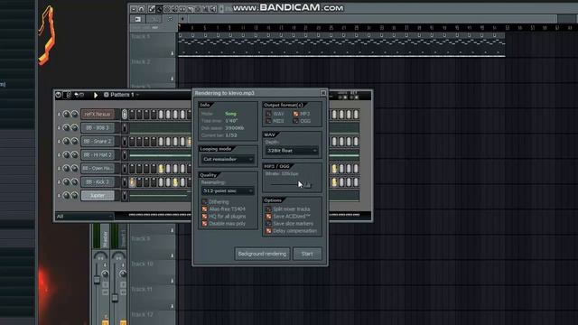
Task: Open the 512-point sinc resampling dropdown
Action: 228,190
